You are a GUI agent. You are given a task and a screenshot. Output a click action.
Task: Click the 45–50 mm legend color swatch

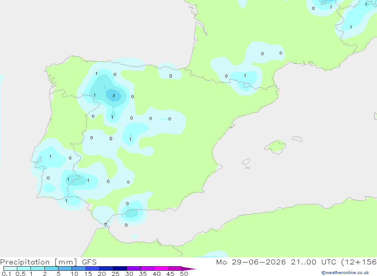175,268
